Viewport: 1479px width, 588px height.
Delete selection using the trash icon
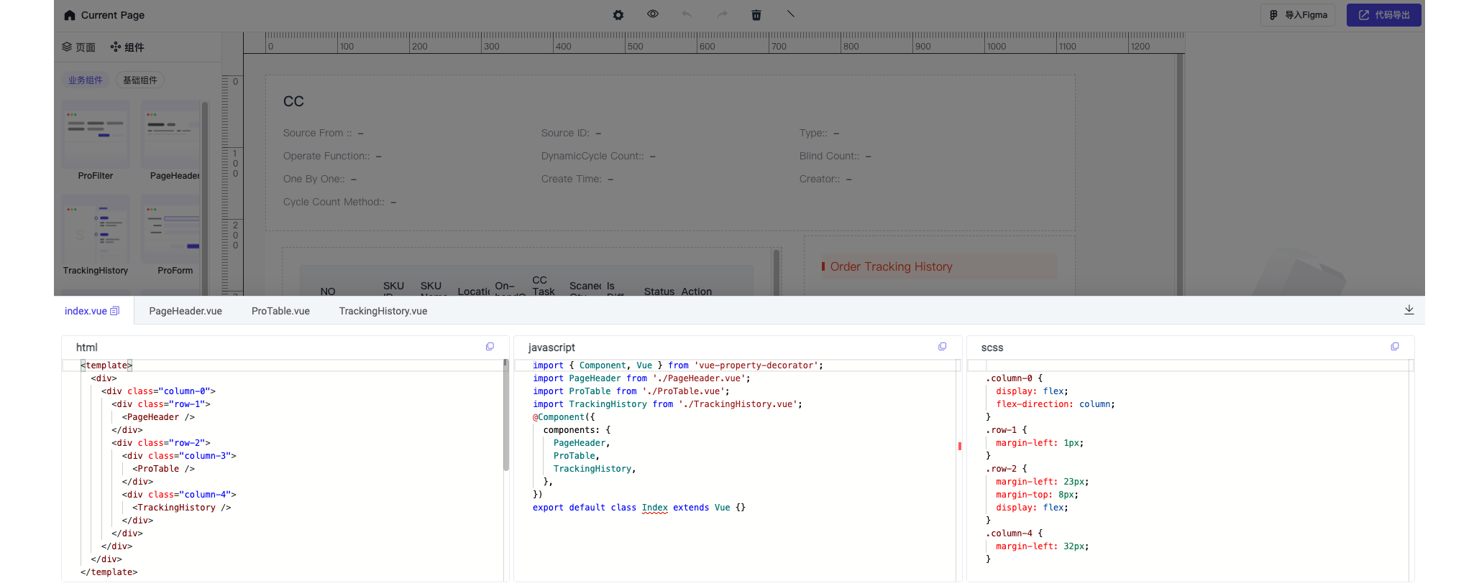[756, 15]
